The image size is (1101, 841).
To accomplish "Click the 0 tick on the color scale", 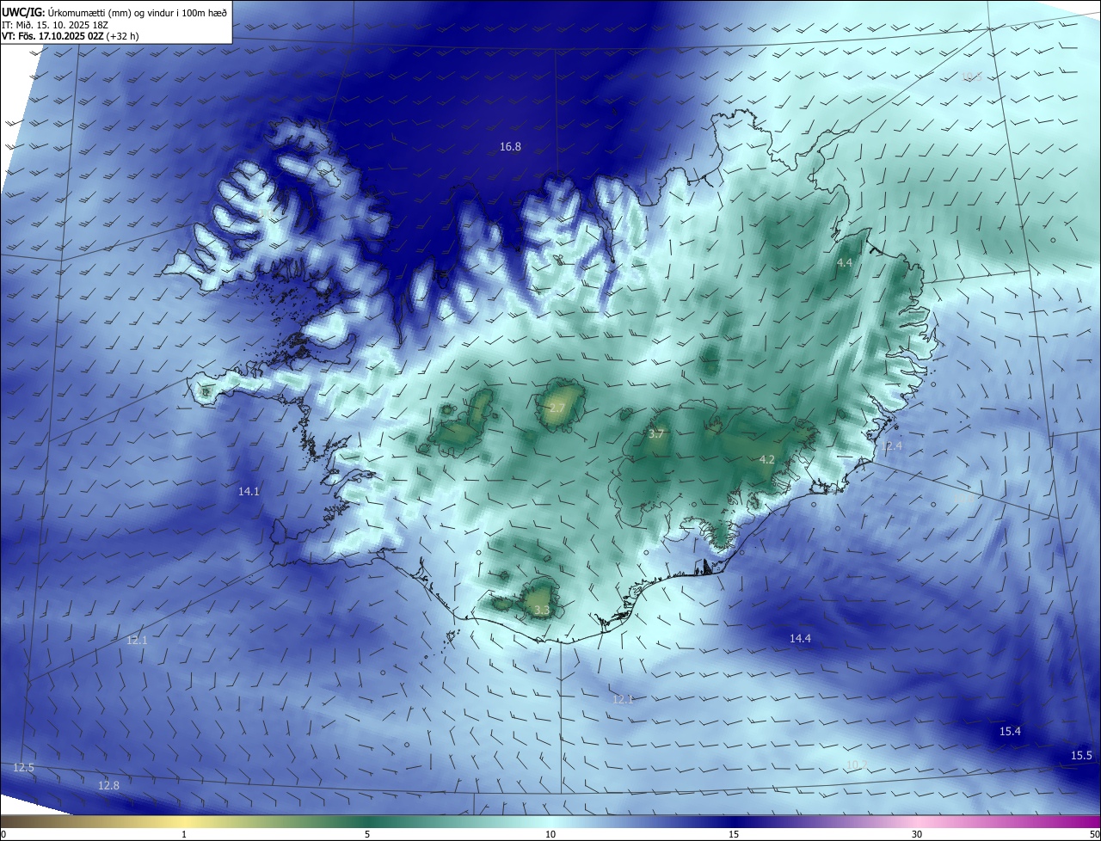I will tap(3, 834).
